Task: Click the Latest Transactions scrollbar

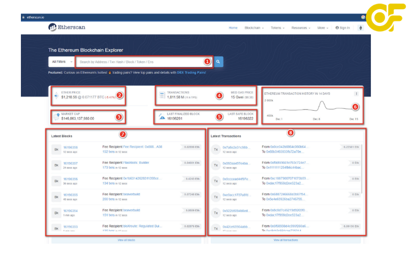Action: pyautogui.click(x=362, y=168)
